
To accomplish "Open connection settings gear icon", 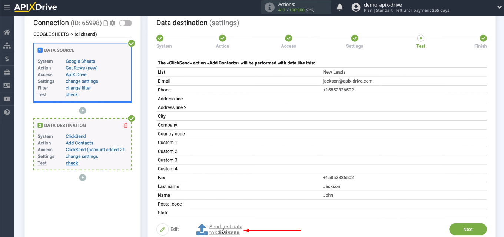I will click(x=112, y=23).
